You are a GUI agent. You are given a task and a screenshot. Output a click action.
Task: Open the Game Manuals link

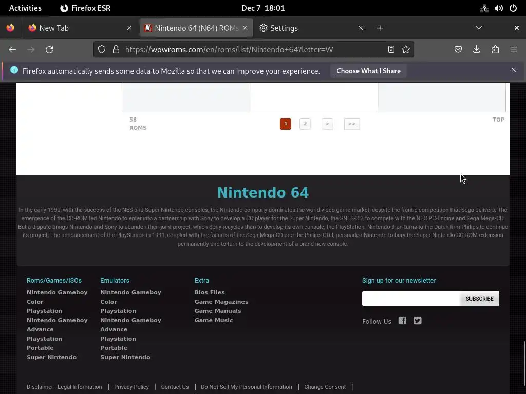click(x=218, y=311)
